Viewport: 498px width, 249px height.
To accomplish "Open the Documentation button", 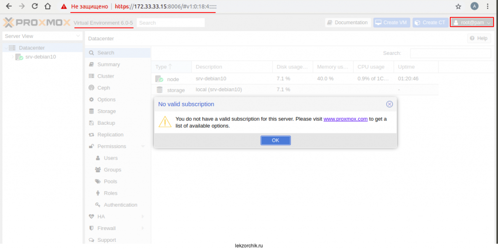I will (x=348, y=22).
